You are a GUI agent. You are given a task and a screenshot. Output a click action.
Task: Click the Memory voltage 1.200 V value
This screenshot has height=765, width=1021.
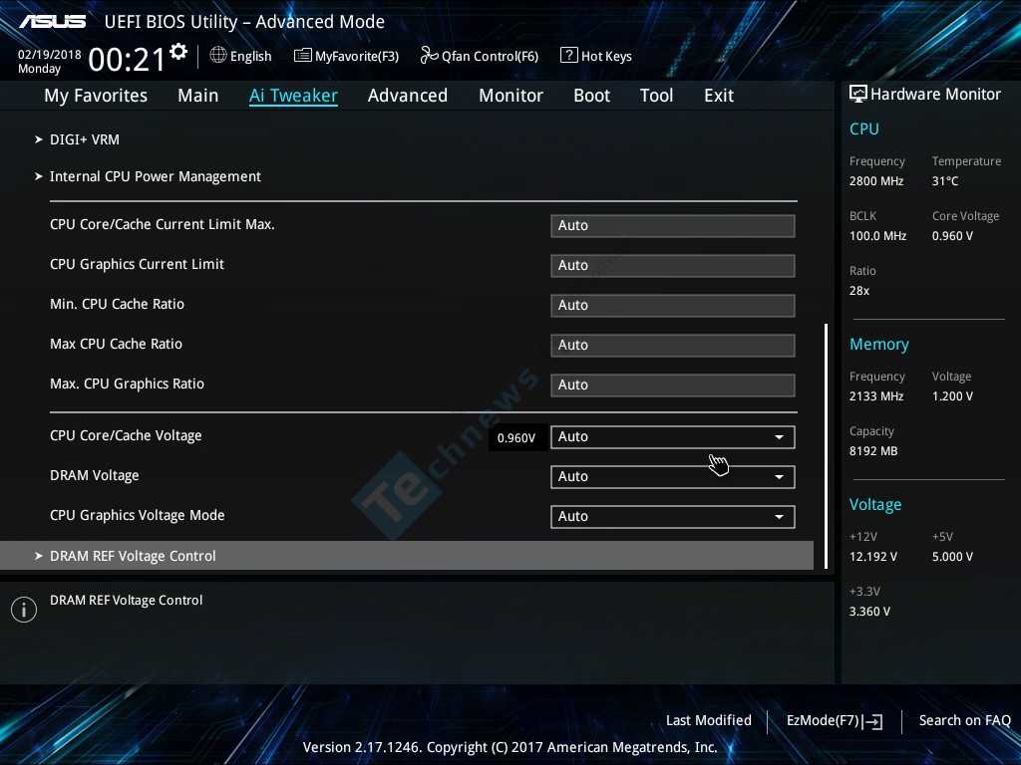(x=952, y=396)
